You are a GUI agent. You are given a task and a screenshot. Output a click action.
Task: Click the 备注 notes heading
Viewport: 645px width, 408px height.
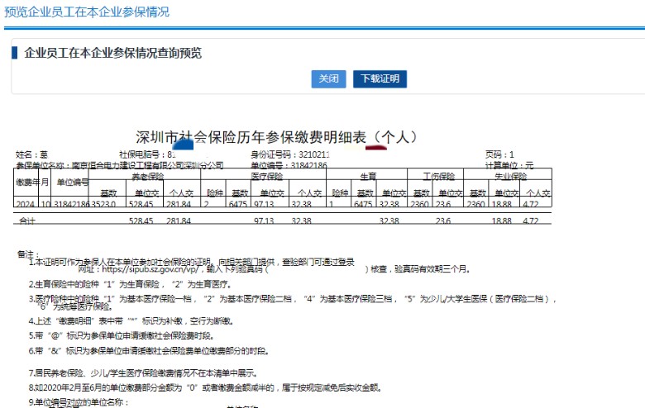point(27,253)
